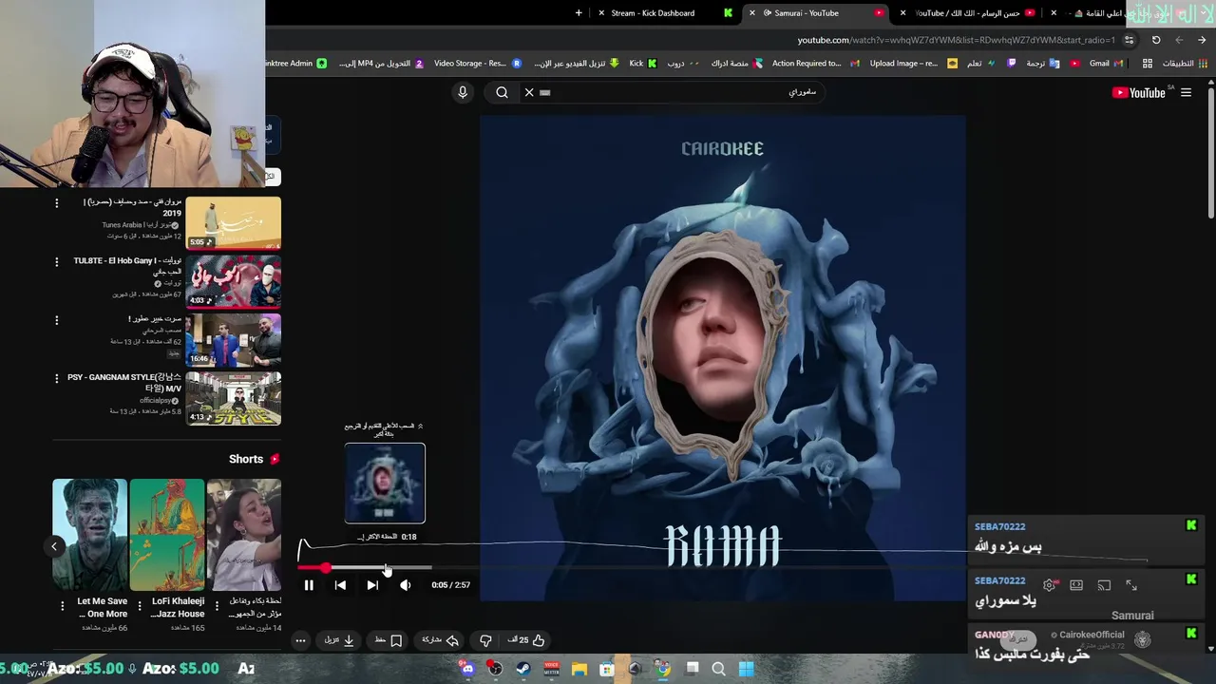Download the video
1216x684 pixels.
click(339, 640)
